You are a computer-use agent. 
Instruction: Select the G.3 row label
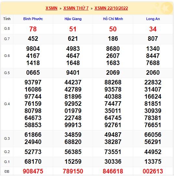7,138
